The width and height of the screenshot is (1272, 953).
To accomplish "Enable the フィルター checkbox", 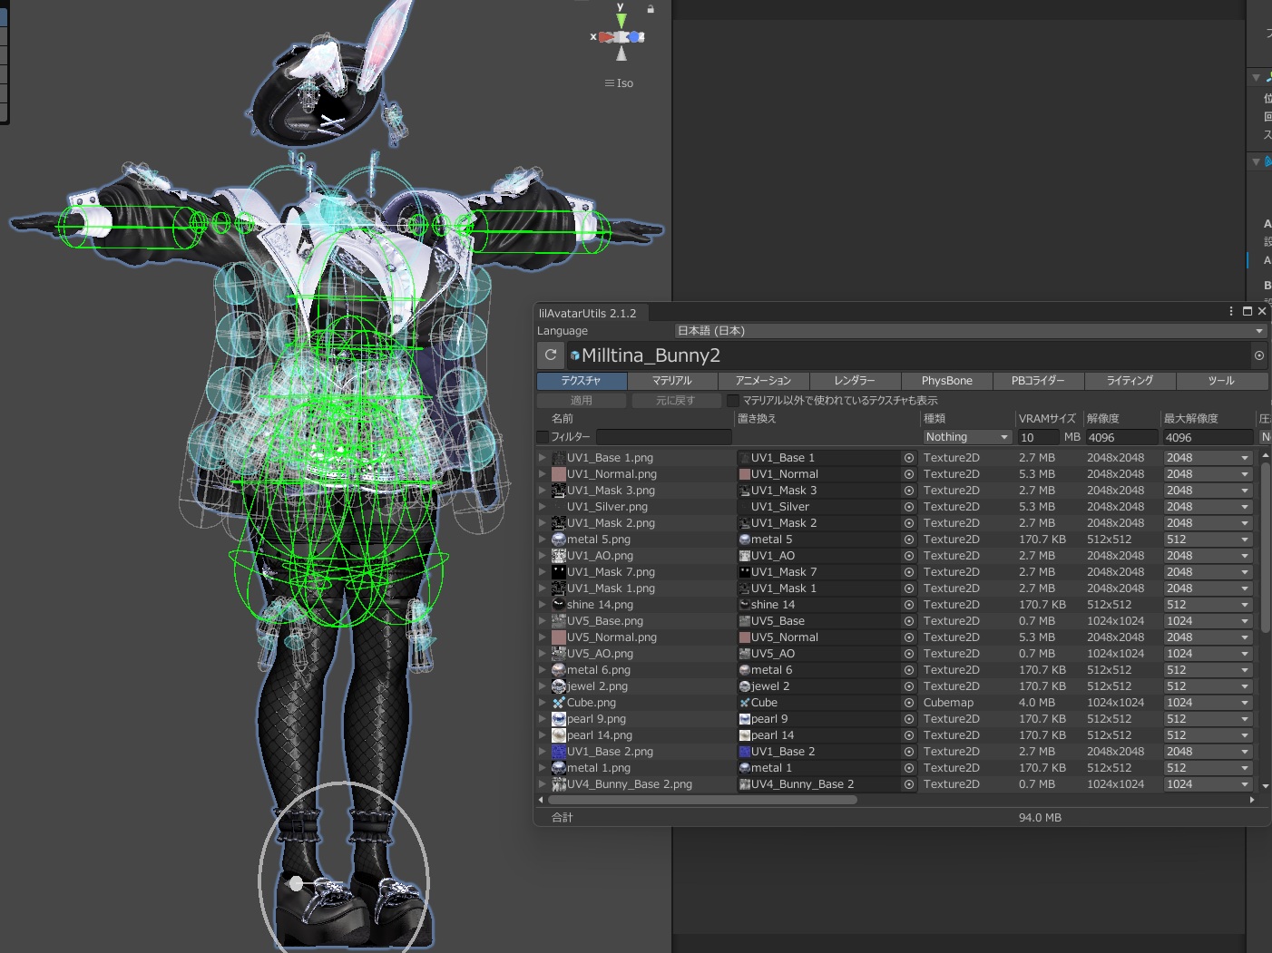I will (543, 437).
